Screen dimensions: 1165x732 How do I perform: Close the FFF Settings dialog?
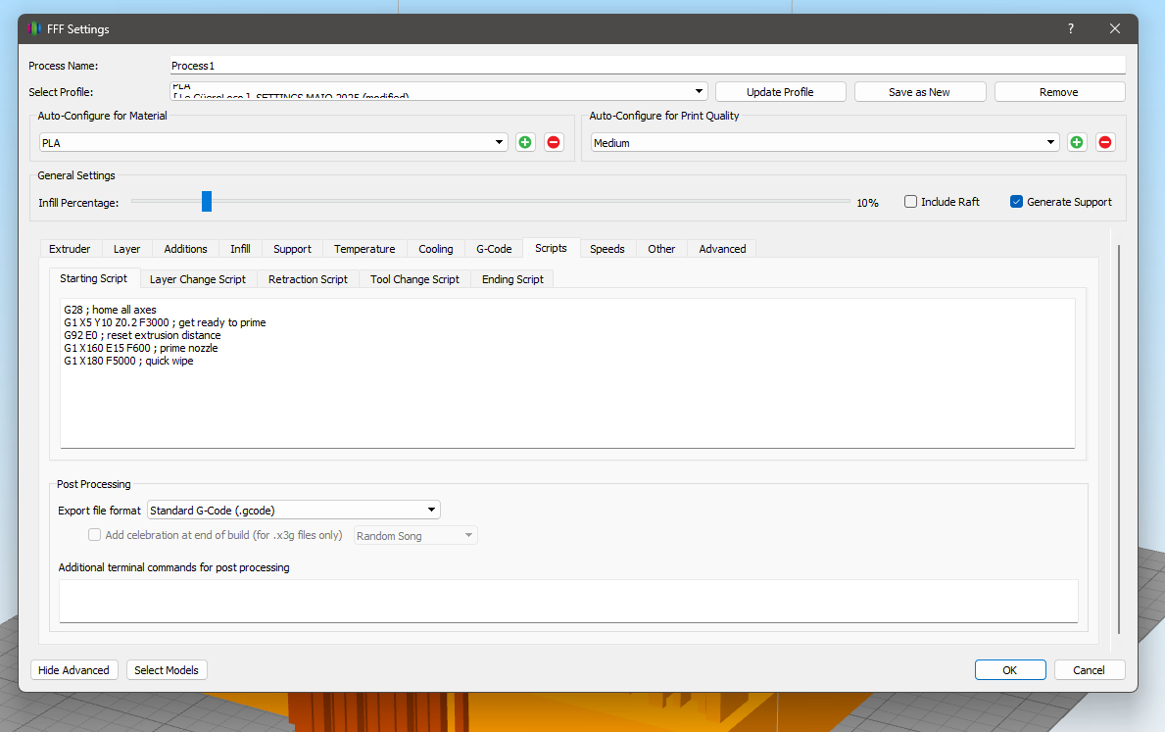pyautogui.click(x=1114, y=28)
